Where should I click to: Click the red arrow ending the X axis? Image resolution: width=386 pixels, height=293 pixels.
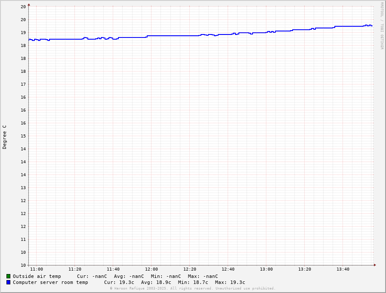point(374,265)
